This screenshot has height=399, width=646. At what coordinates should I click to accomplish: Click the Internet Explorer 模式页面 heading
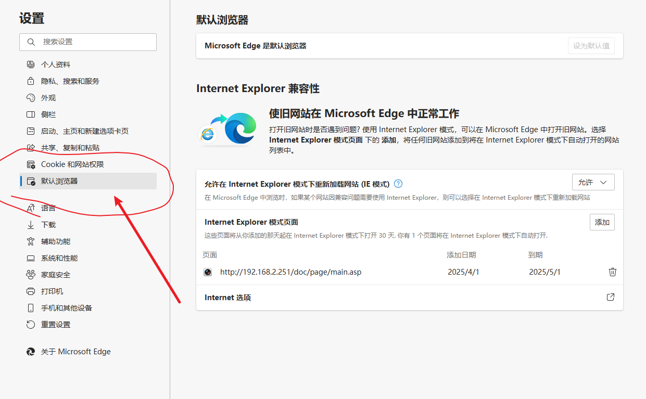[251, 222]
